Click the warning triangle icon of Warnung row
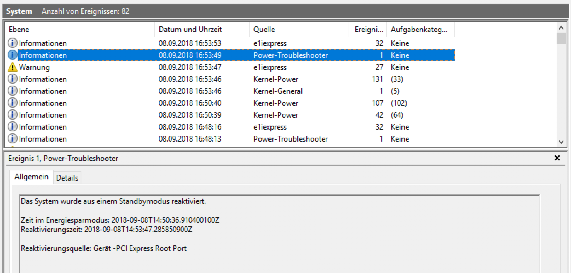The image size is (571, 273). click(12, 67)
